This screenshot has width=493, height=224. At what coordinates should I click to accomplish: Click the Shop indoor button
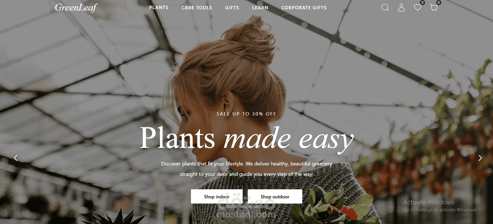(217, 197)
